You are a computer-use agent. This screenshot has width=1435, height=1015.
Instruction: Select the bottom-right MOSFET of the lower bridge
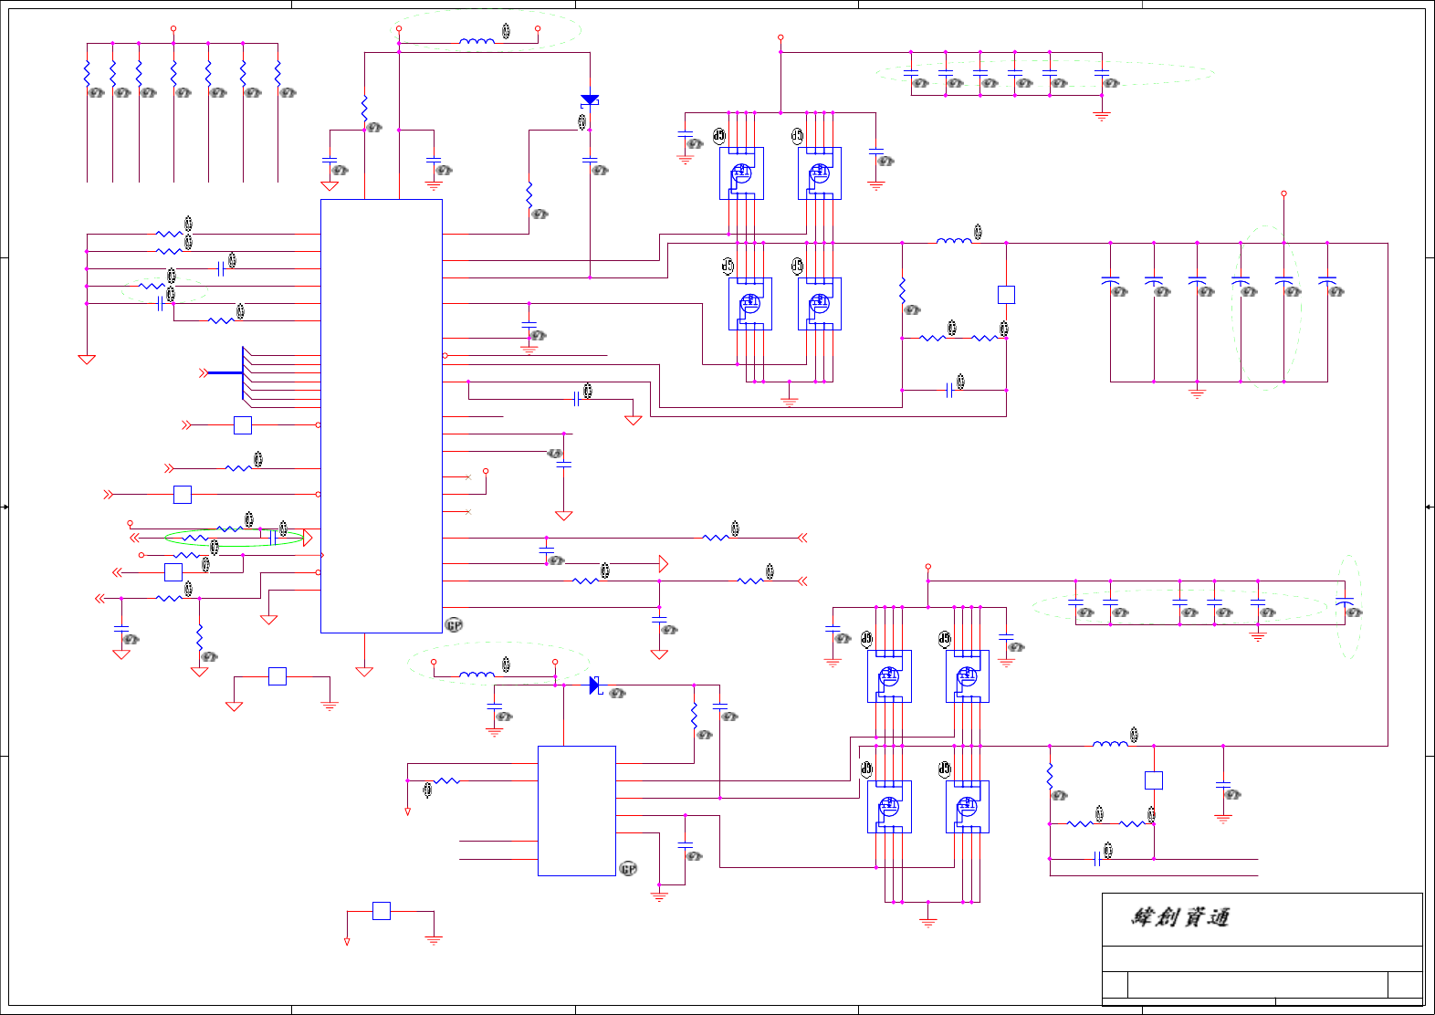pyautogui.click(x=968, y=807)
